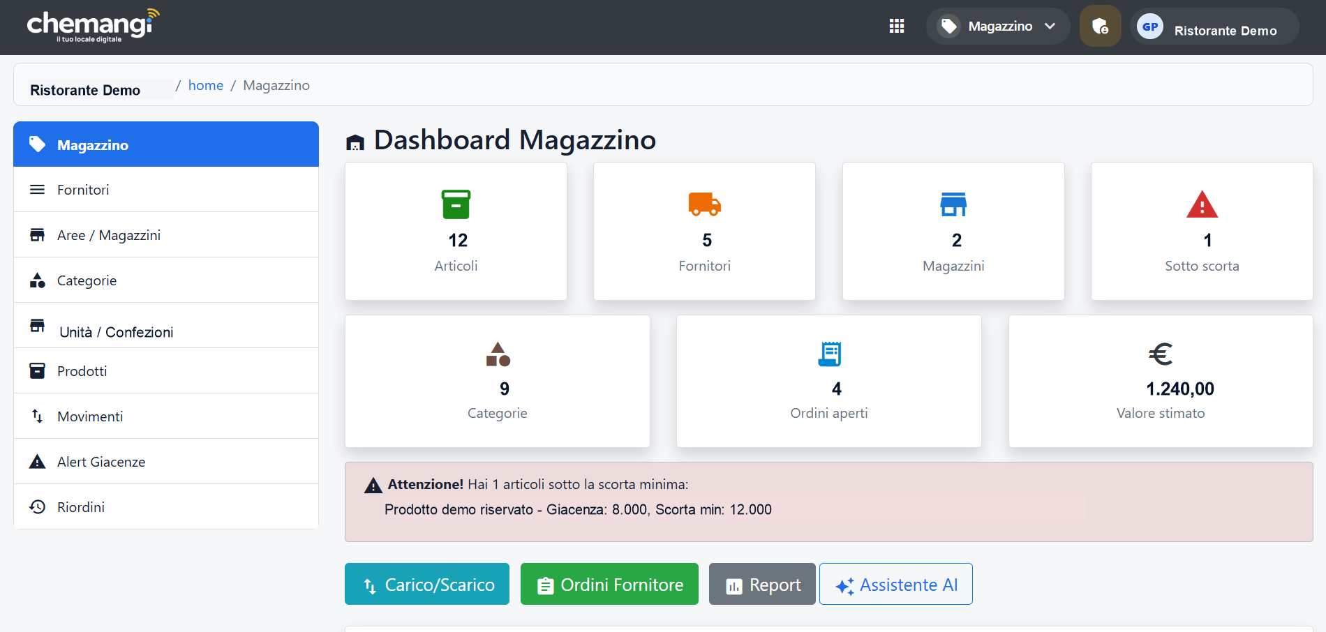Click the brown Categorie shapes icon
Image resolution: width=1326 pixels, height=632 pixels.
(x=498, y=354)
